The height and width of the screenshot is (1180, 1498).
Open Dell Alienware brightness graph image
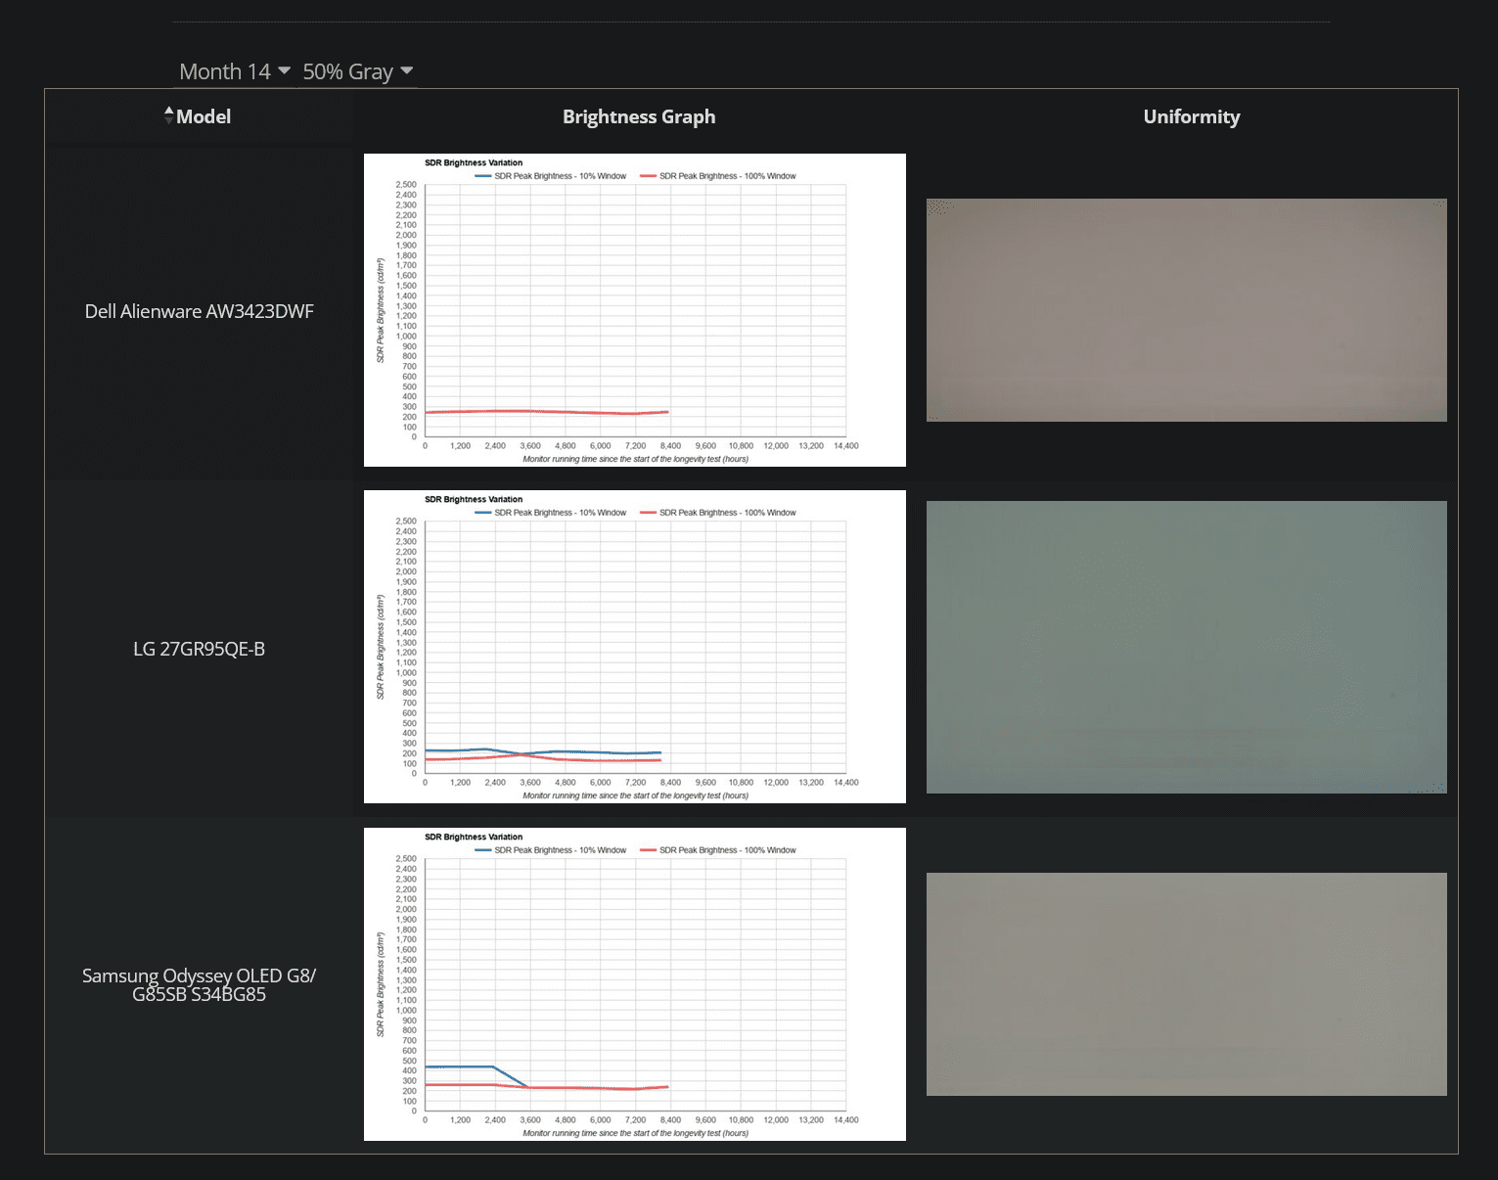[x=635, y=310]
